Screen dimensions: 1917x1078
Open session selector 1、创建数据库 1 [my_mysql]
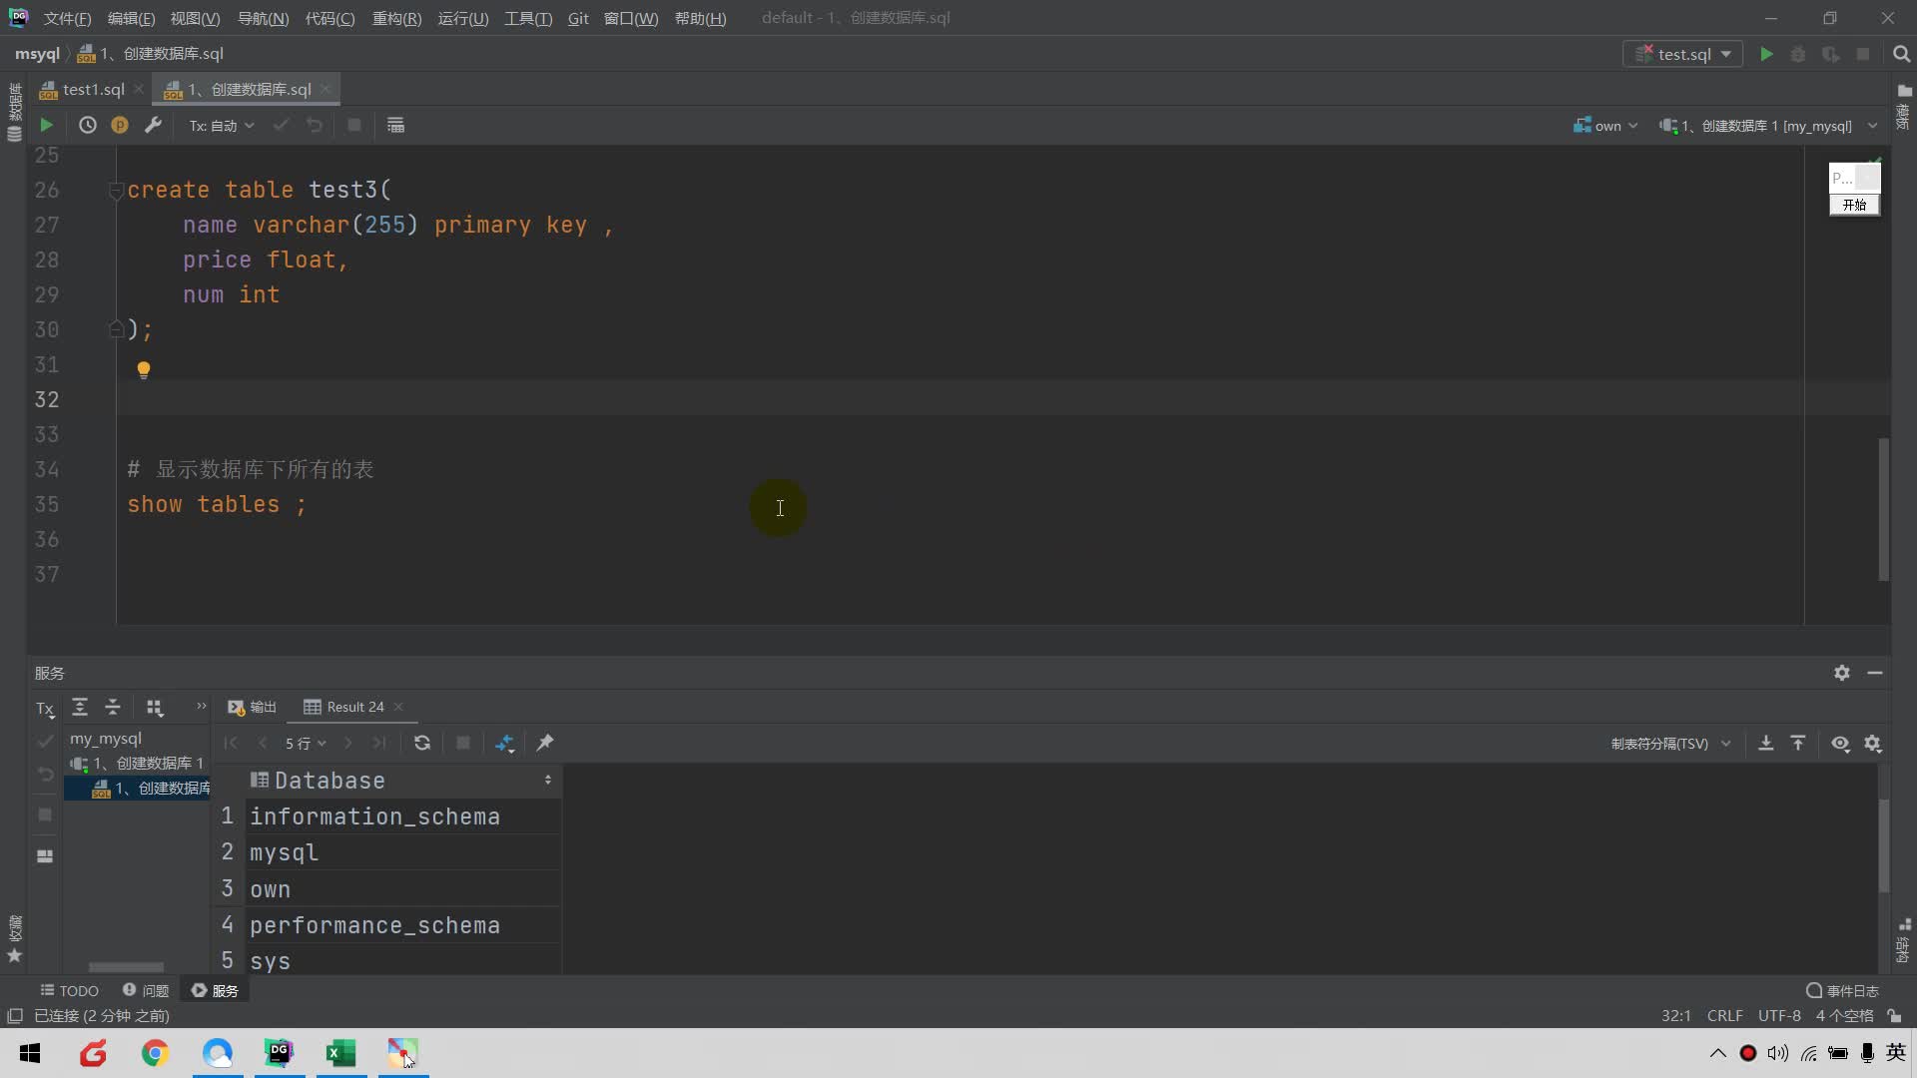(1768, 126)
